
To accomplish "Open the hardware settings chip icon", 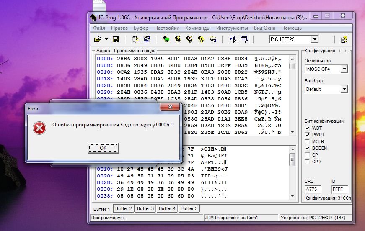I will click(135, 39).
